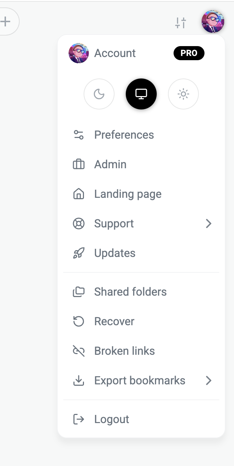Select system theme monitor button
The image size is (234, 466).
tap(141, 94)
